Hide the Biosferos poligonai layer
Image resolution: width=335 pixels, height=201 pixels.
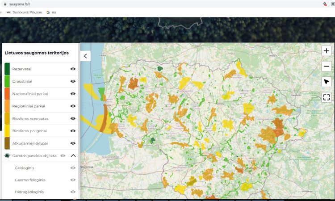(73, 131)
